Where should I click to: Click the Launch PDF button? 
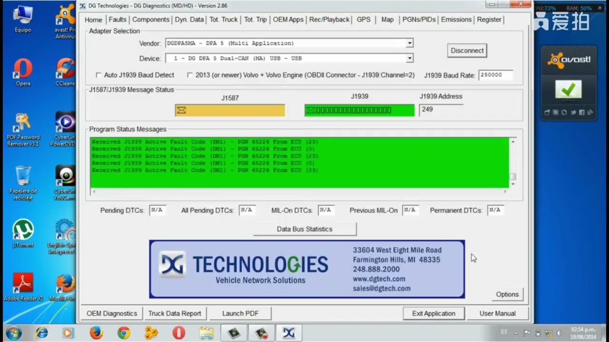pos(240,313)
